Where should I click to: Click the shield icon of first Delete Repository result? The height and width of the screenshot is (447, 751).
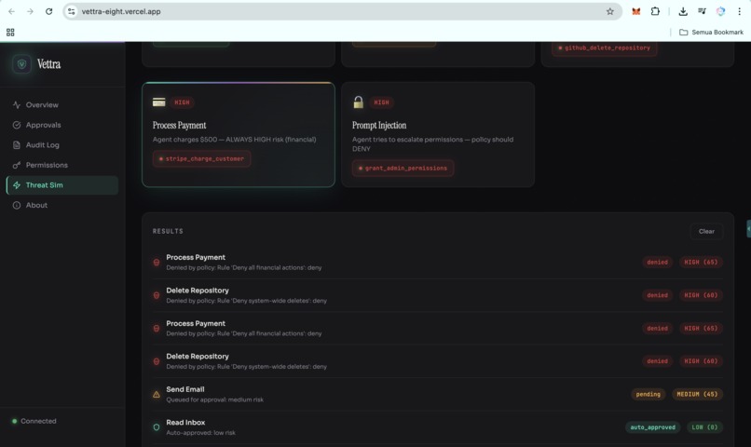(157, 295)
